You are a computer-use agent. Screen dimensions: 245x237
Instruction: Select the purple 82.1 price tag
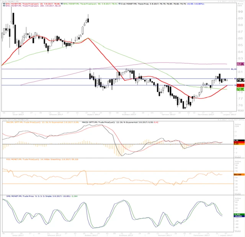click(241, 64)
